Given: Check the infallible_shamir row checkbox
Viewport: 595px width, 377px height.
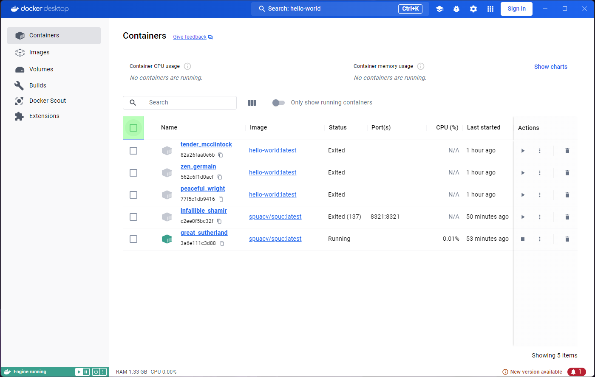Looking at the screenshot, I should point(133,217).
